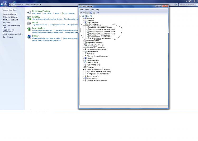Select the High Definition Audio Device entry
198x141 pixels.
click(x=99, y=74)
